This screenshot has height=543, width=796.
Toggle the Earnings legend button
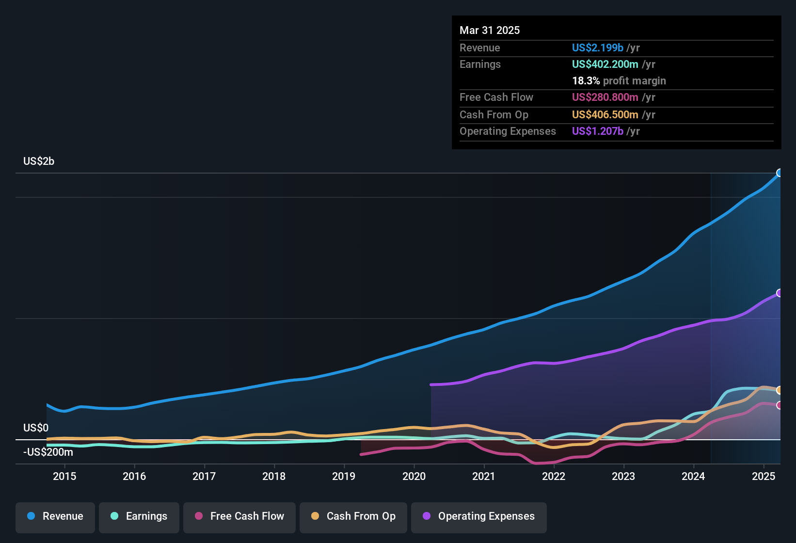(139, 517)
